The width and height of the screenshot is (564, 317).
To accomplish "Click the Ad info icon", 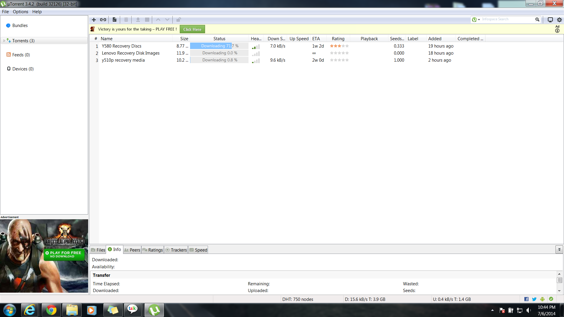I will [x=557, y=31].
